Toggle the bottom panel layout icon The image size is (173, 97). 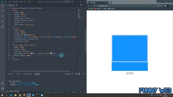[67, 2]
